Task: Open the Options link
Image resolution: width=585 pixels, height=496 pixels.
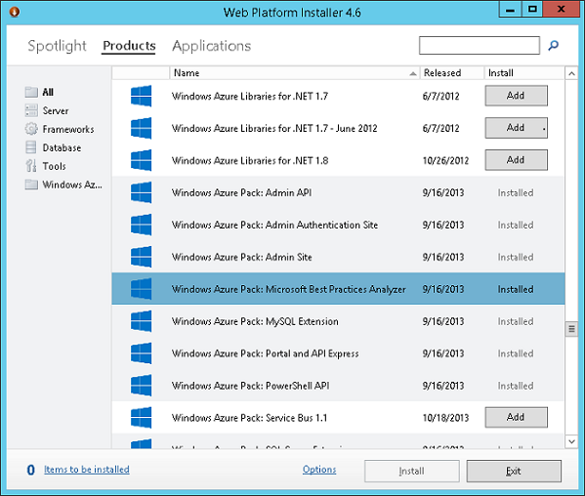Action: pos(319,470)
